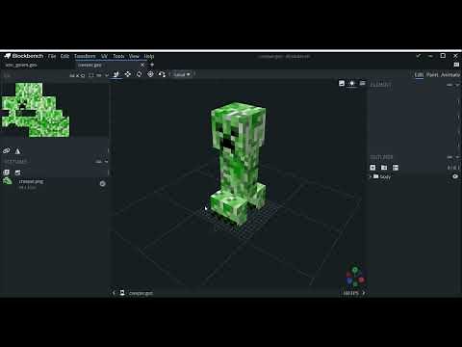Click the add cube icon in Outliner
Screen dimensions: 462x347
tap(372, 168)
